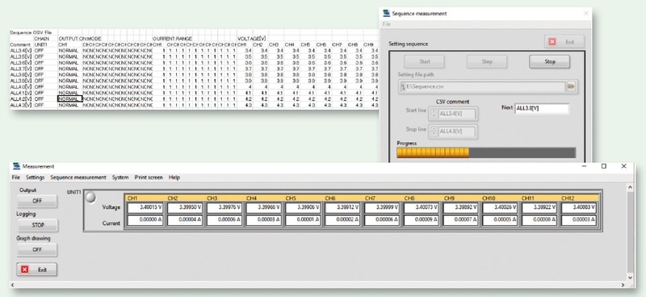Image resolution: width=646 pixels, height=297 pixels.
Task: Open the folder browse icon beside file path
Action: coord(571,86)
